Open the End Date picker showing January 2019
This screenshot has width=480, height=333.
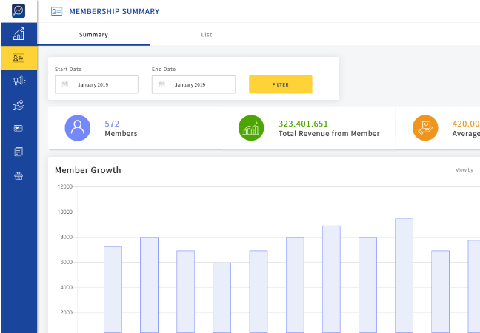201,85
